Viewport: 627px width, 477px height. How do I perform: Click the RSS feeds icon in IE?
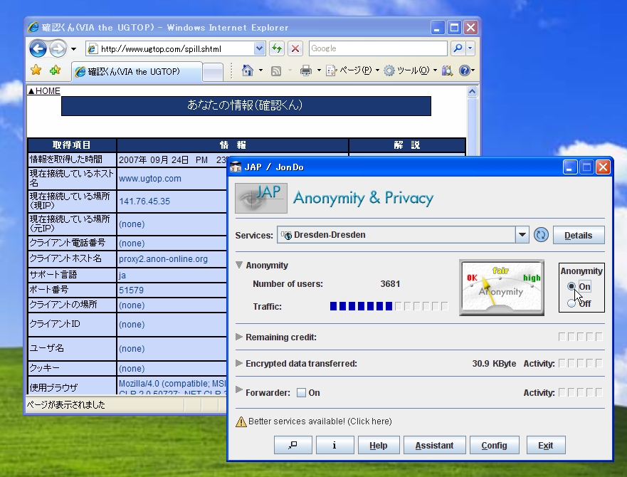[276, 70]
